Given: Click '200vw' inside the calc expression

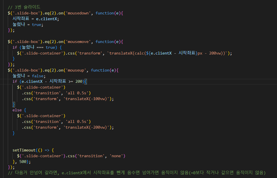Looking at the screenshot, I should 215,53.
